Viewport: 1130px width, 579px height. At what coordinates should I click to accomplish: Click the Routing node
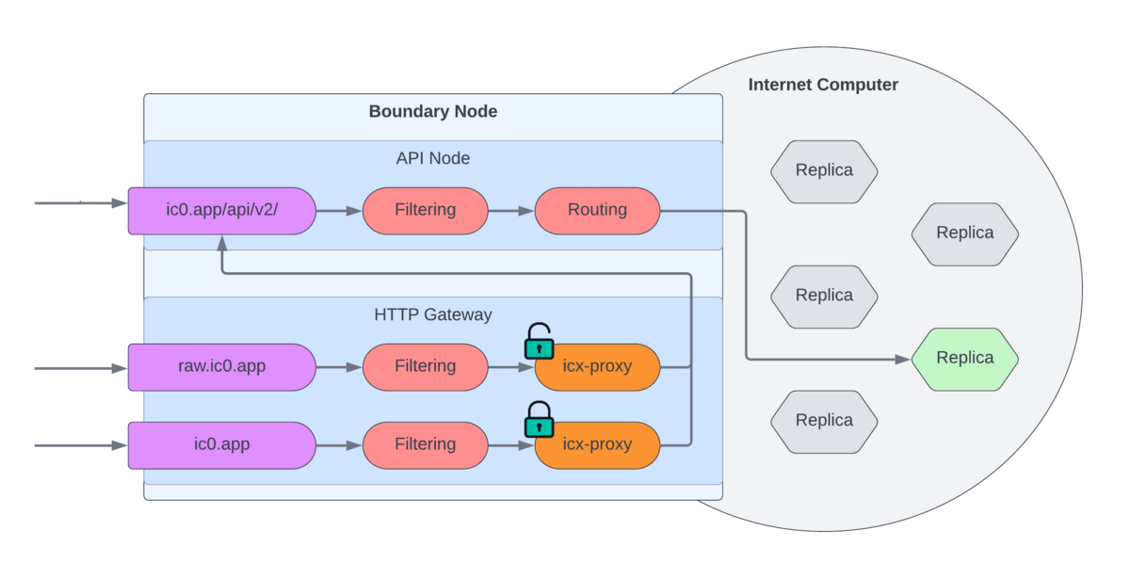tap(597, 210)
